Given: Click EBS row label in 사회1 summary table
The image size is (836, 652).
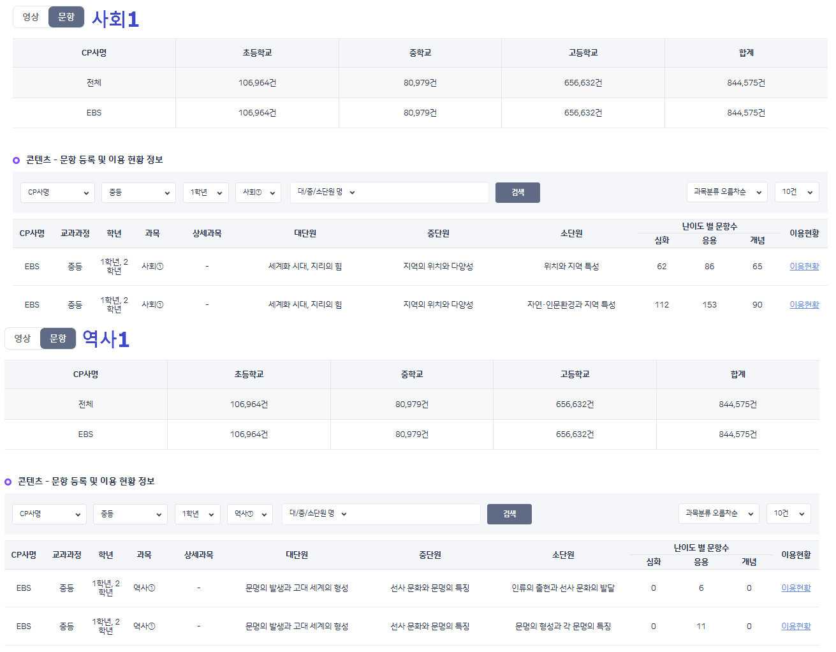Looking at the screenshot, I should [x=94, y=113].
